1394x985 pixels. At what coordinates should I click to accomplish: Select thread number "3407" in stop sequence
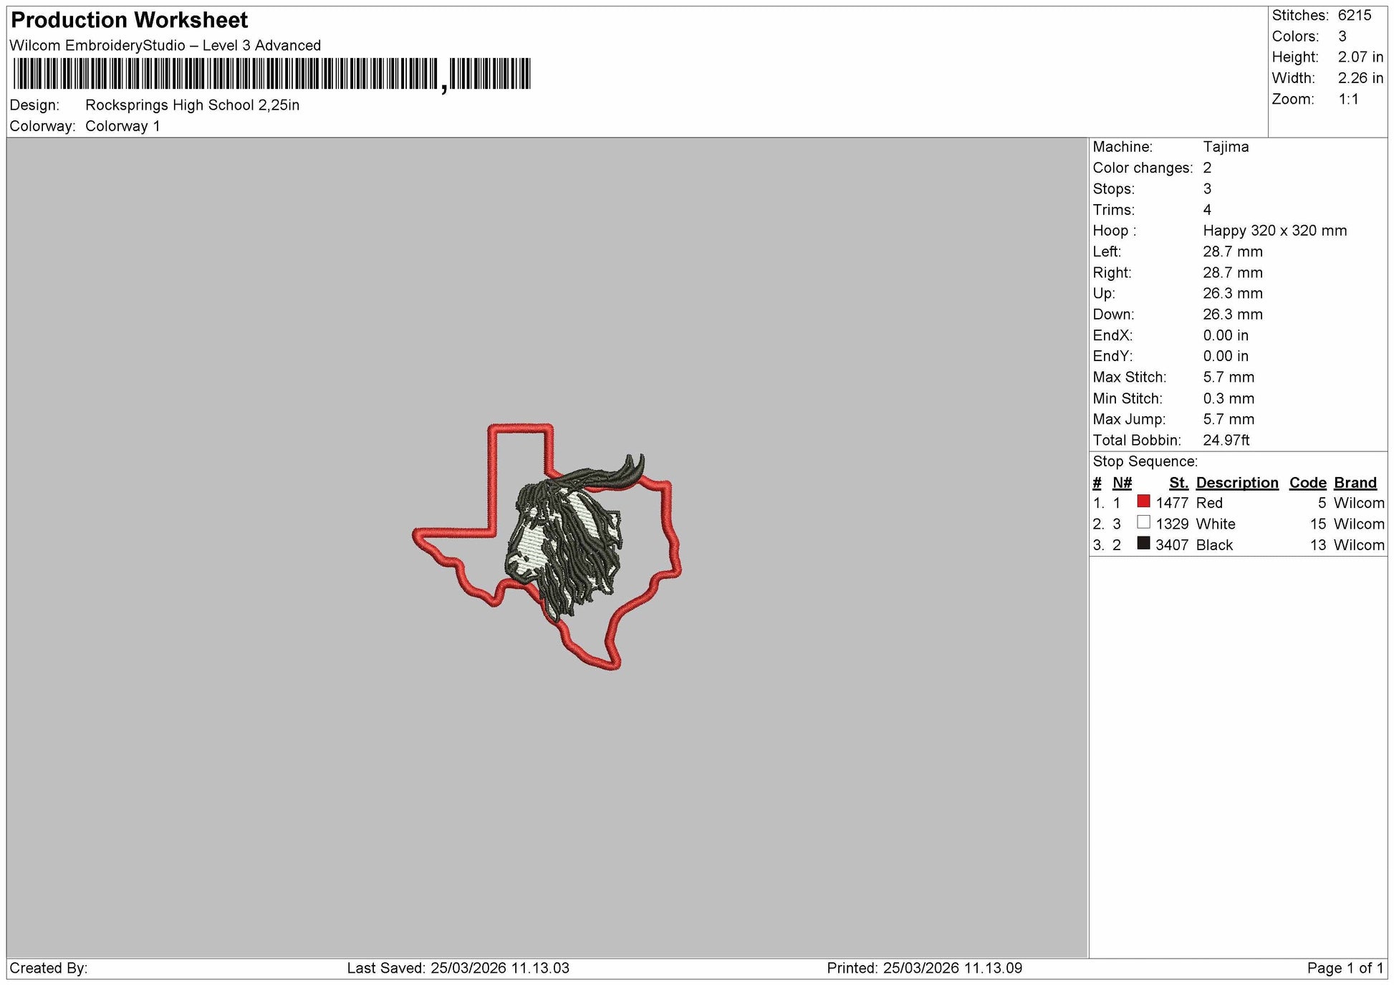tap(1172, 545)
